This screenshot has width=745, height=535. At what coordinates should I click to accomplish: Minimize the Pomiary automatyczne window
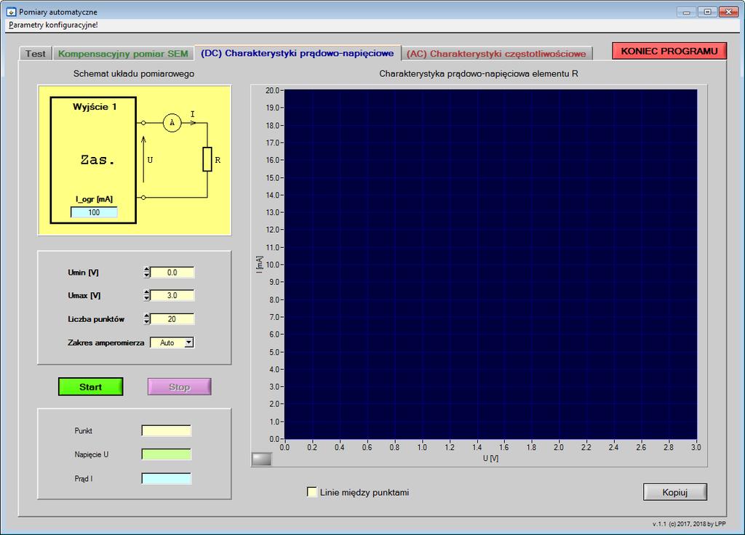(687, 12)
